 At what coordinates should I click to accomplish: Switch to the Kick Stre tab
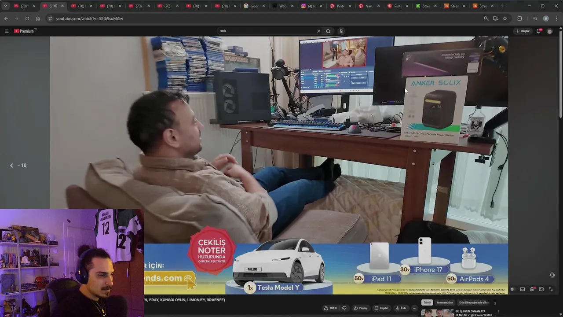(426, 6)
